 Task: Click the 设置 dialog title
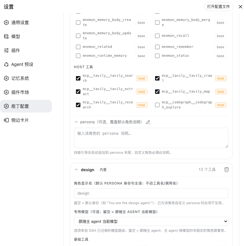[9, 7]
